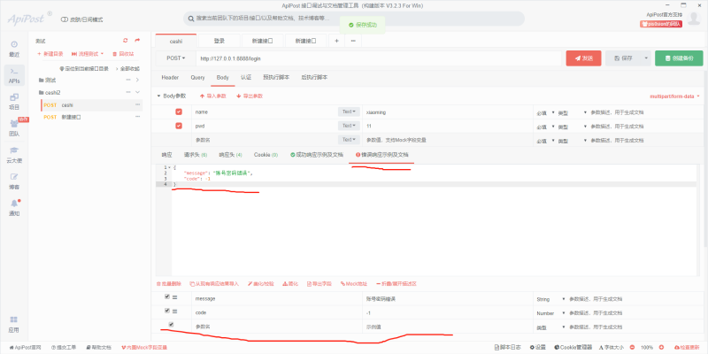Click the red refresh icon in project panel
The height and width of the screenshot is (354, 708).
pos(126,40)
